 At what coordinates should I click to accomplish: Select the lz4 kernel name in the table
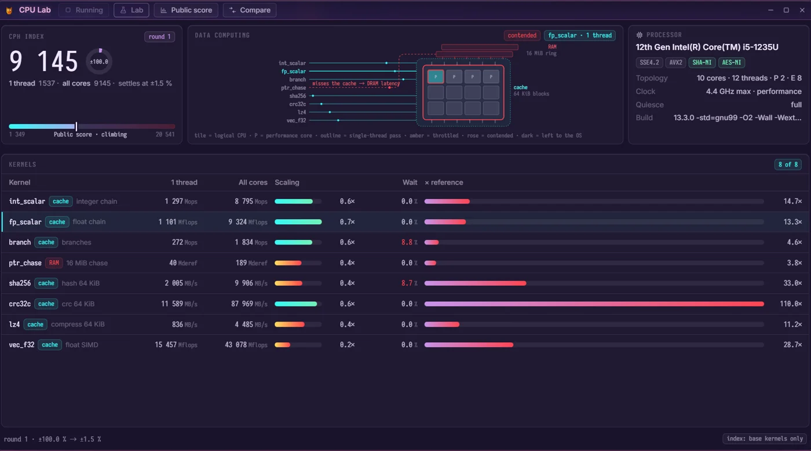click(x=14, y=324)
